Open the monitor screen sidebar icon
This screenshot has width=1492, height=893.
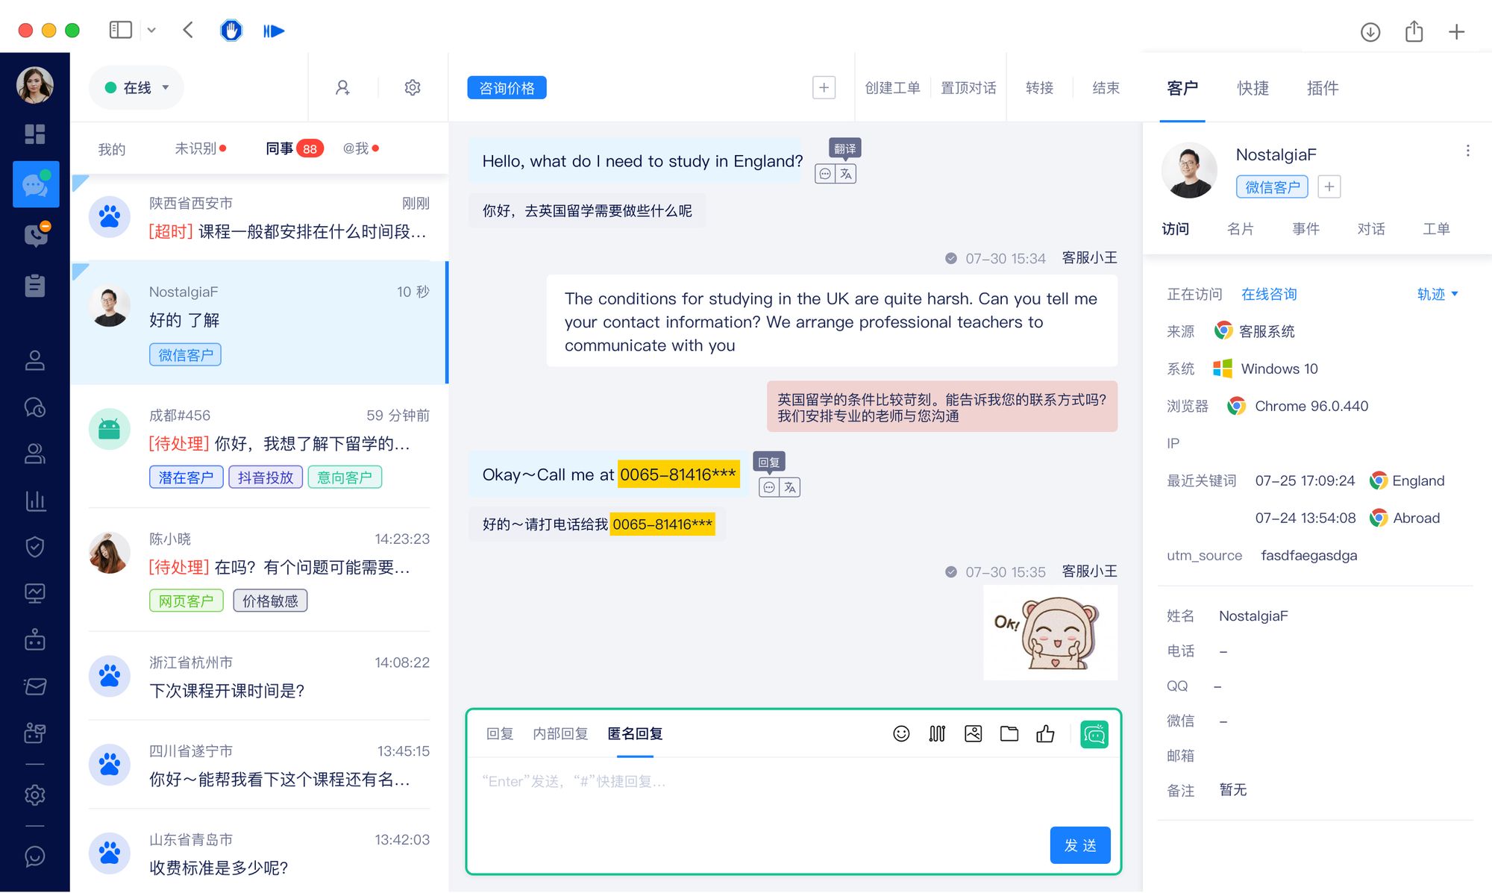coord(35,593)
